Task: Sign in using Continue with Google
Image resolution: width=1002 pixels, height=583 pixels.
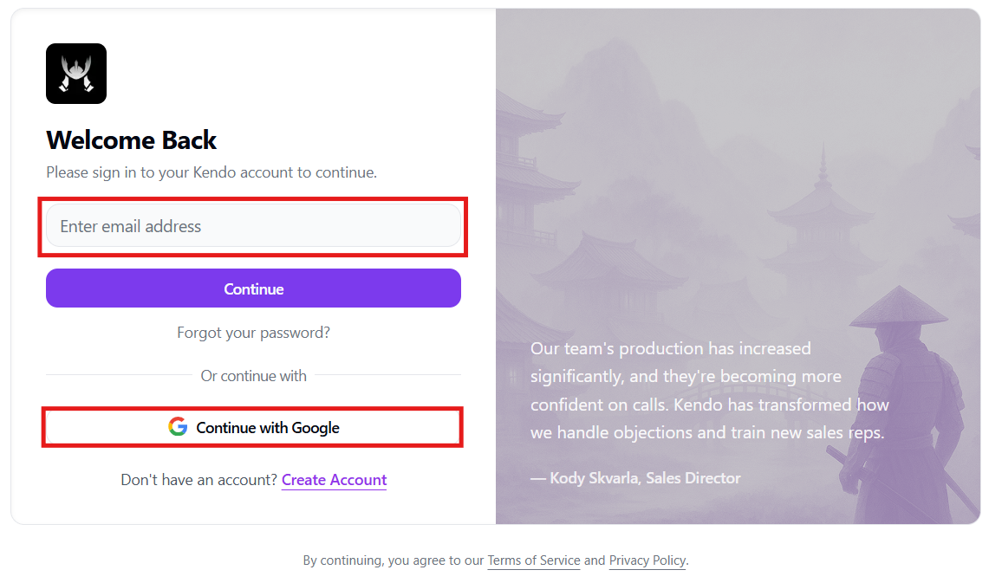Action: (253, 427)
